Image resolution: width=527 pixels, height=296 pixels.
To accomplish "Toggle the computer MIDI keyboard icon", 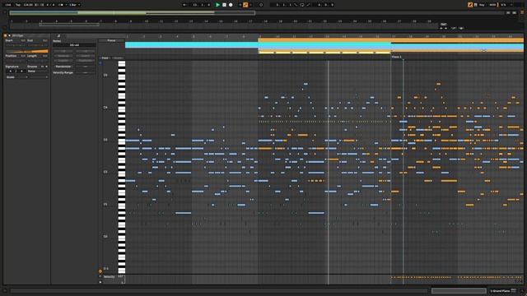I will click(x=476, y=5).
